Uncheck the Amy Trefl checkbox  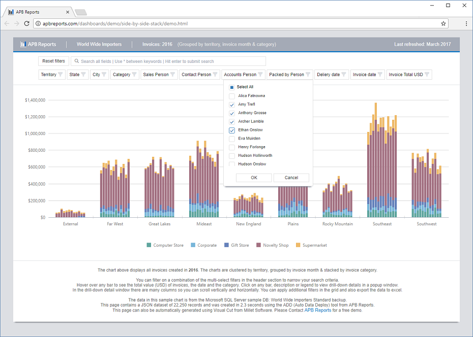232,105
